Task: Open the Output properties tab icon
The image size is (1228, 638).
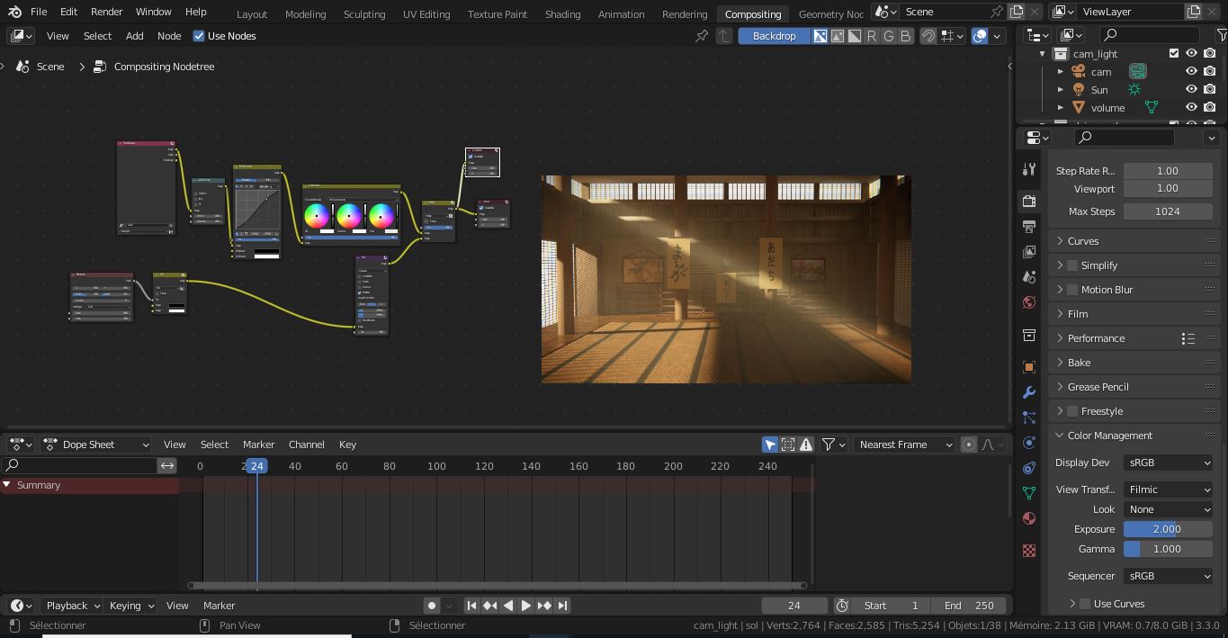Action: 1029,226
